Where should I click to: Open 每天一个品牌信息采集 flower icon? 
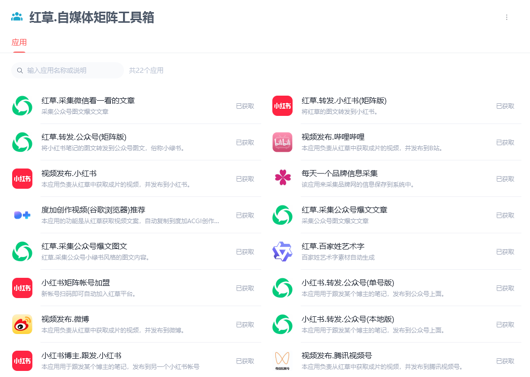point(282,177)
